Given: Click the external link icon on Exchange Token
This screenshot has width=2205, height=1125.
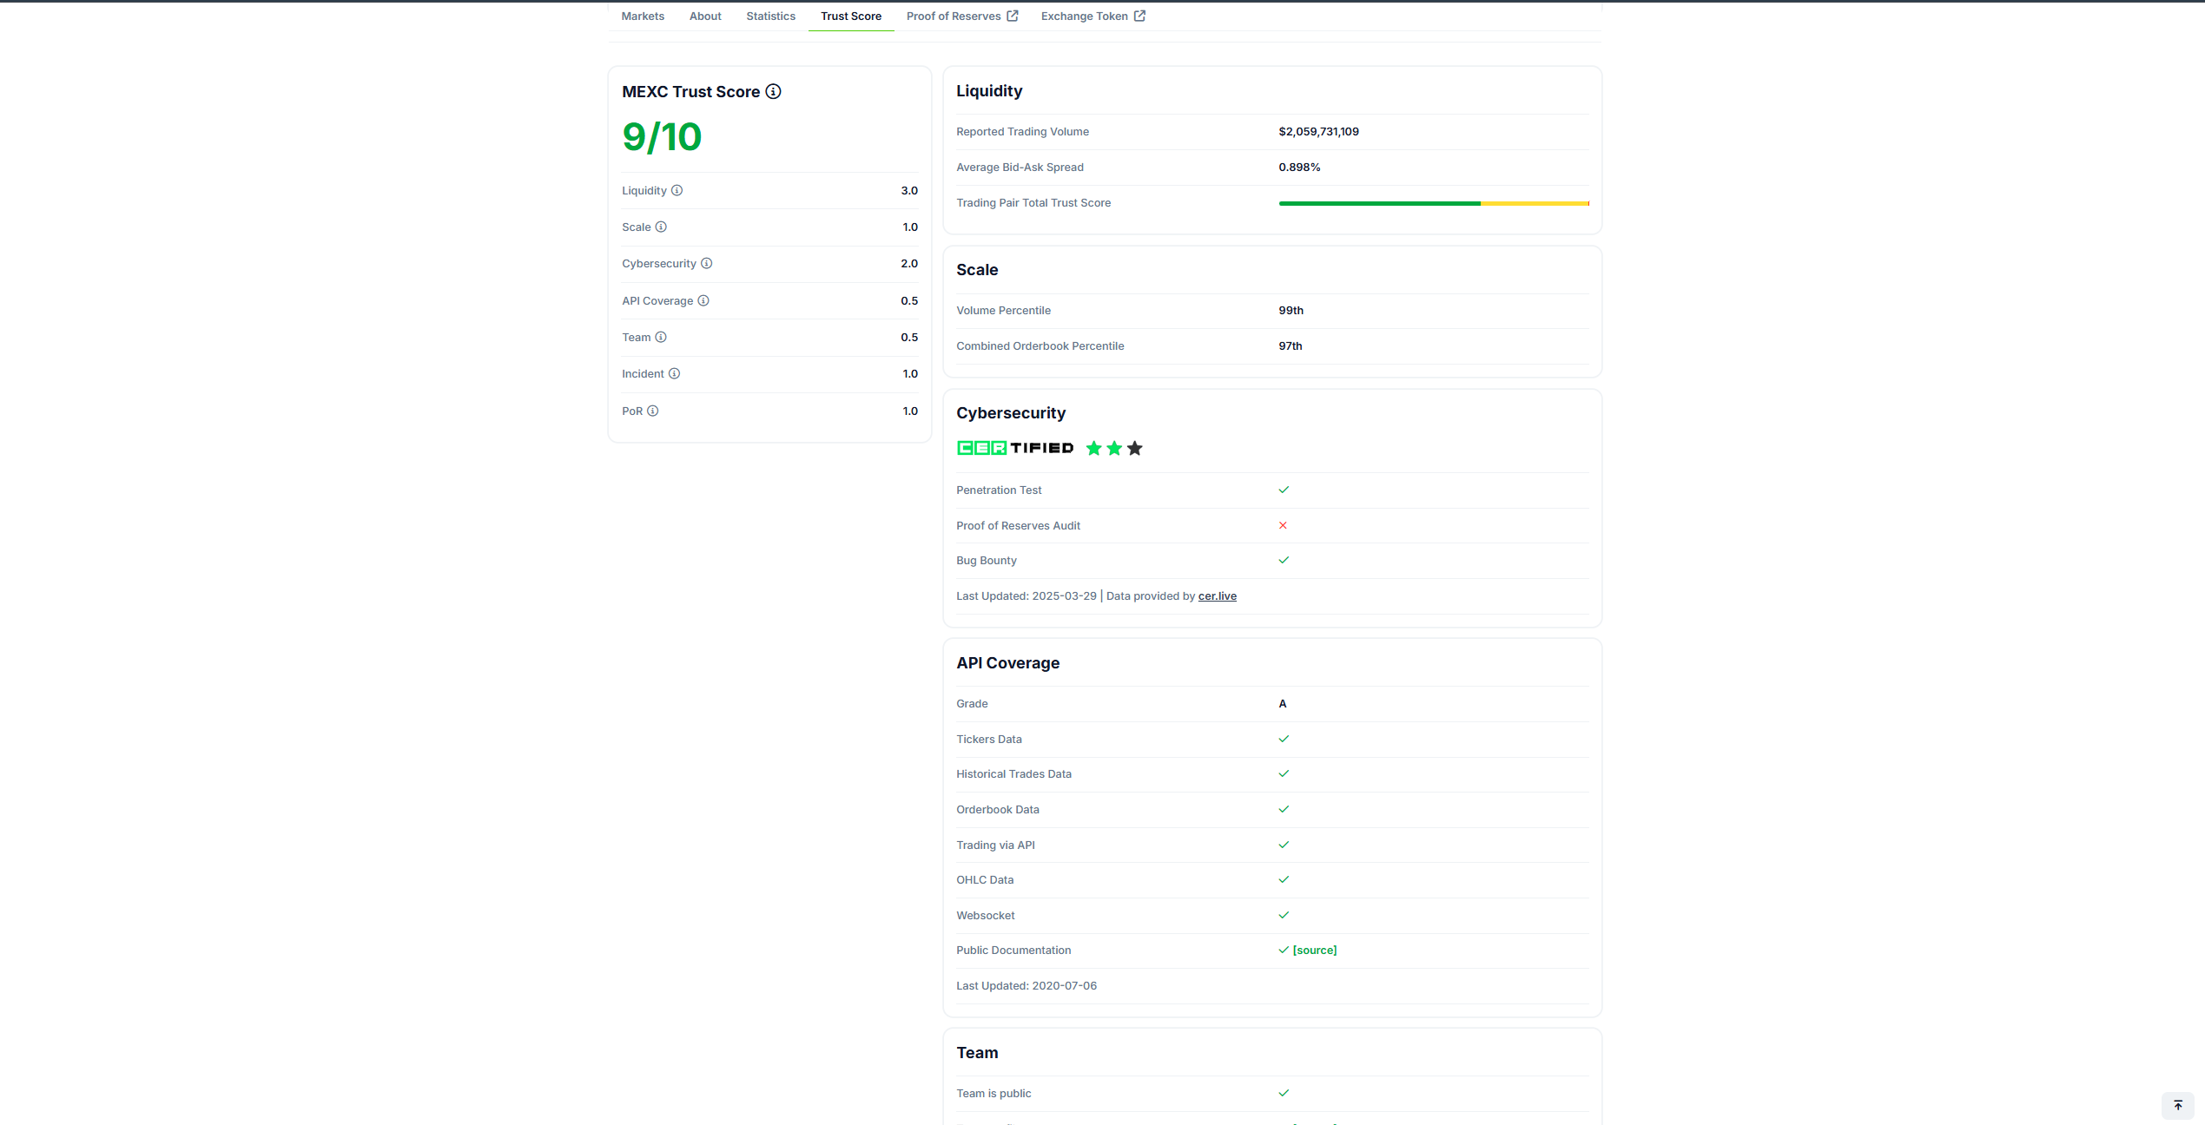Looking at the screenshot, I should coord(1139,16).
